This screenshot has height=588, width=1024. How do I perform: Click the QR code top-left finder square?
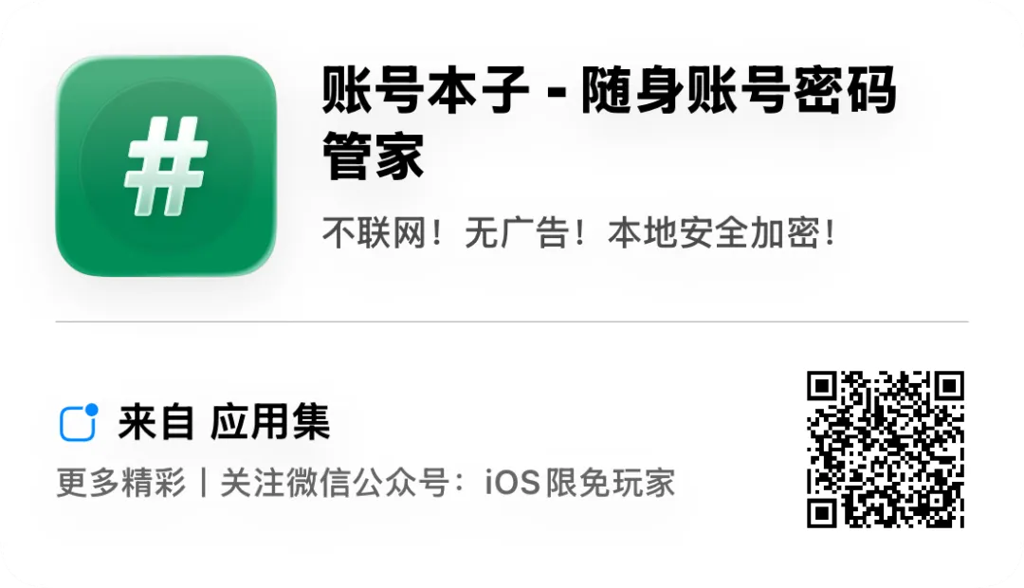(x=821, y=386)
